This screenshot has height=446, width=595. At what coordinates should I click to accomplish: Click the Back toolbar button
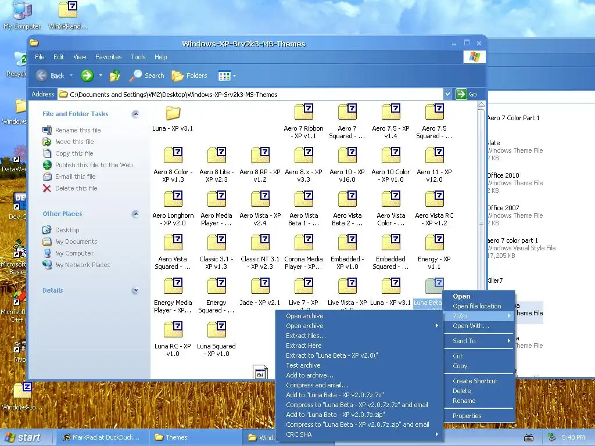(51, 75)
